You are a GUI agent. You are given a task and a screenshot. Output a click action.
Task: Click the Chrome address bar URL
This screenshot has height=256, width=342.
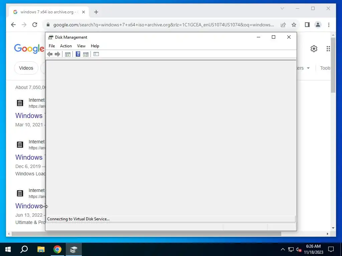[164, 25]
